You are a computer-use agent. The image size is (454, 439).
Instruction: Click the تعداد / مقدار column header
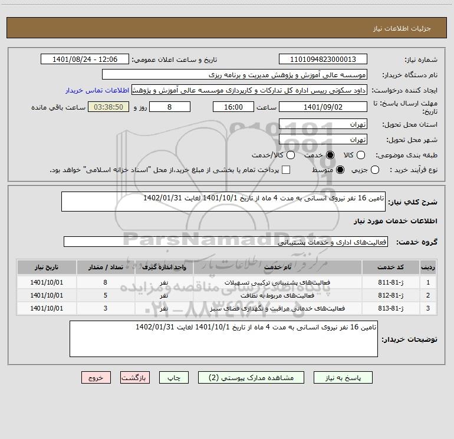click(x=106, y=267)
